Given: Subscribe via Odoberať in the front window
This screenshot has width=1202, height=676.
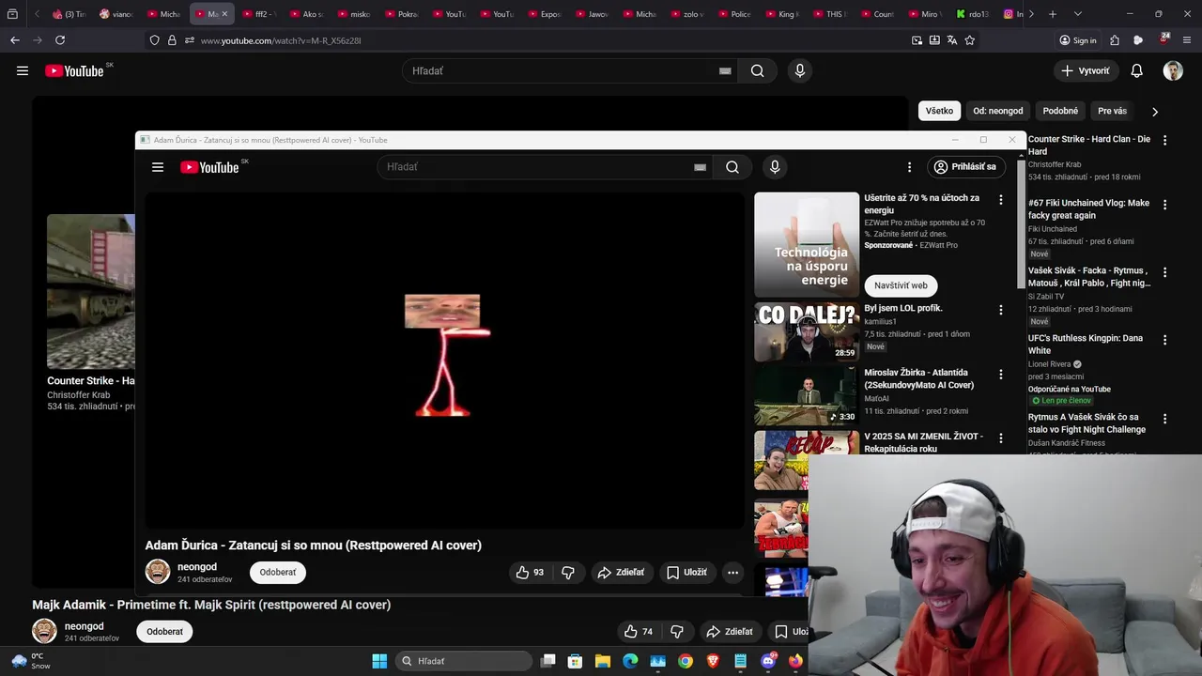Looking at the screenshot, I should pyautogui.click(x=278, y=572).
